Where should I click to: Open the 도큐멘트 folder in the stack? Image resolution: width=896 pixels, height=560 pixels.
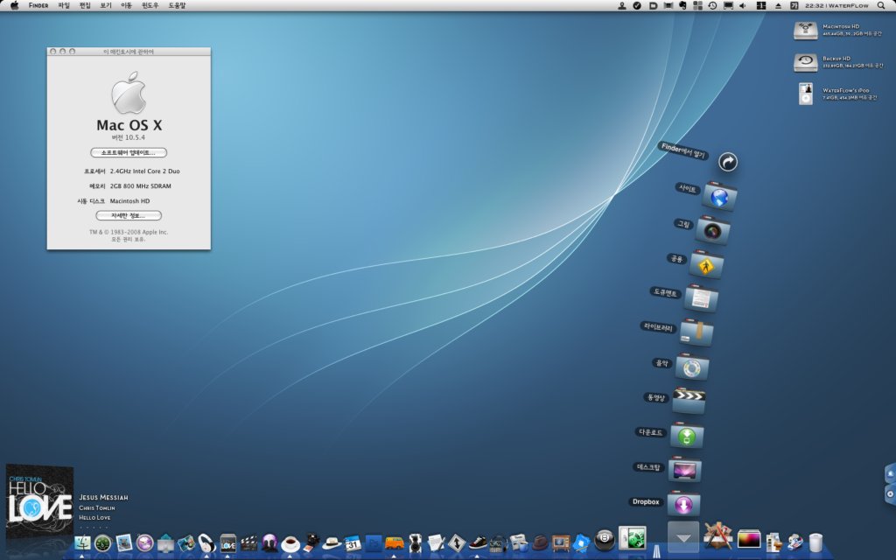(x=701, y=299)
